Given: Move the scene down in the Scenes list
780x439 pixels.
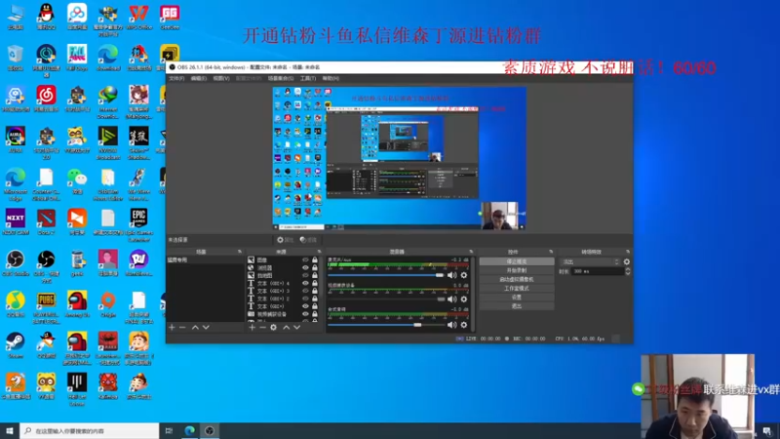Looking at the screenshot, I should point(206,328).
